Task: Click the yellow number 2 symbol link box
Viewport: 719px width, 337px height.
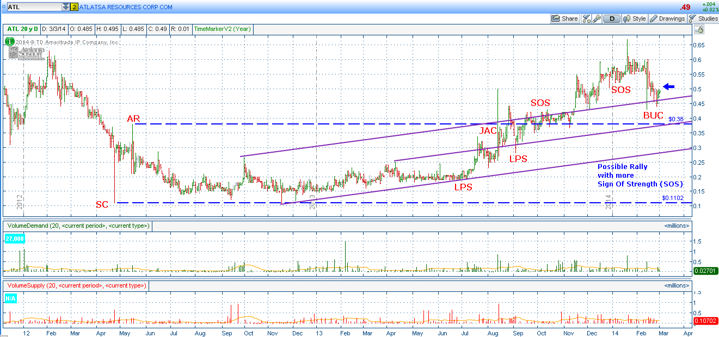Action: [x=75, y=7]
